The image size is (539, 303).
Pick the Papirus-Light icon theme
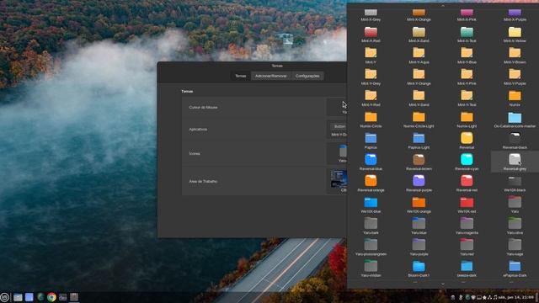point(419,141)
